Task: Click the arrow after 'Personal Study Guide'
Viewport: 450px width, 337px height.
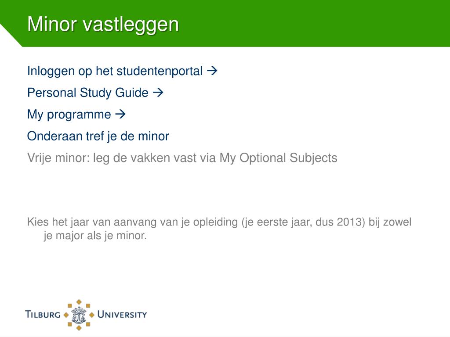Action: [x=158, y=92]
